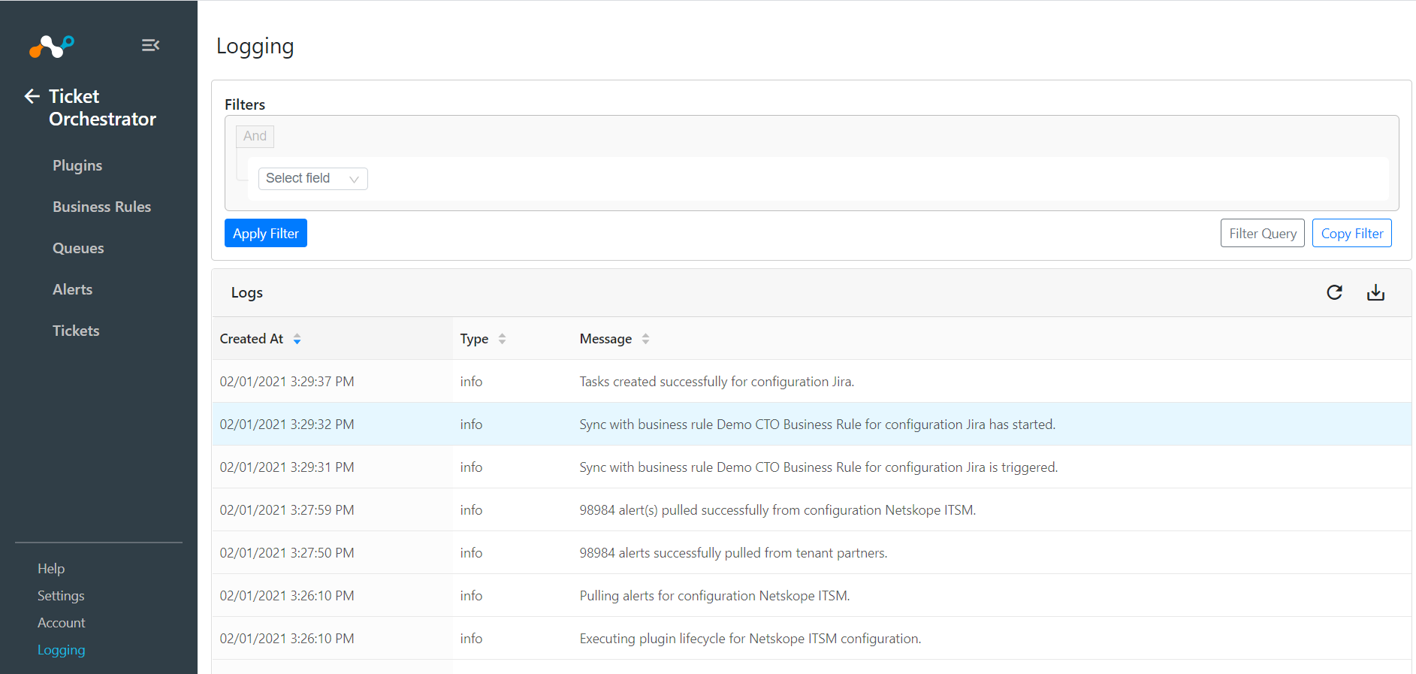Click the Netskope logo icon
Viewport: 1416px width, 674px height.
[52, 46]
